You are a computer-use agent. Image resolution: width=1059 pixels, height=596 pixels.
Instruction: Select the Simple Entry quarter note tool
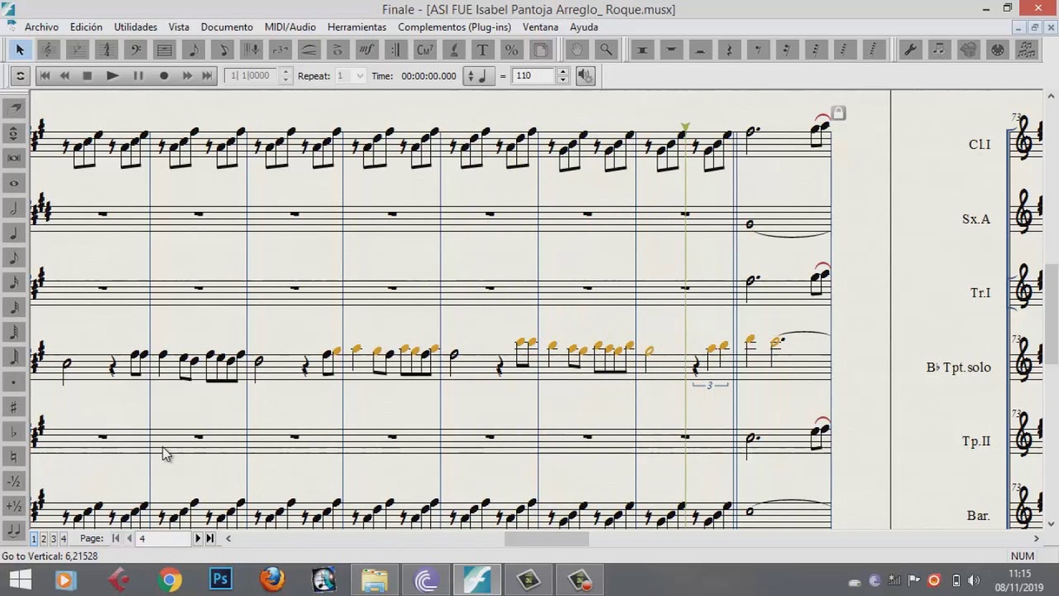194,50
